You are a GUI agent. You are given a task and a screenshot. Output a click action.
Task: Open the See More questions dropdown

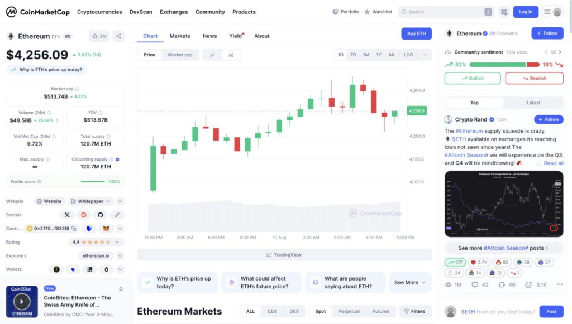[410, 282]
